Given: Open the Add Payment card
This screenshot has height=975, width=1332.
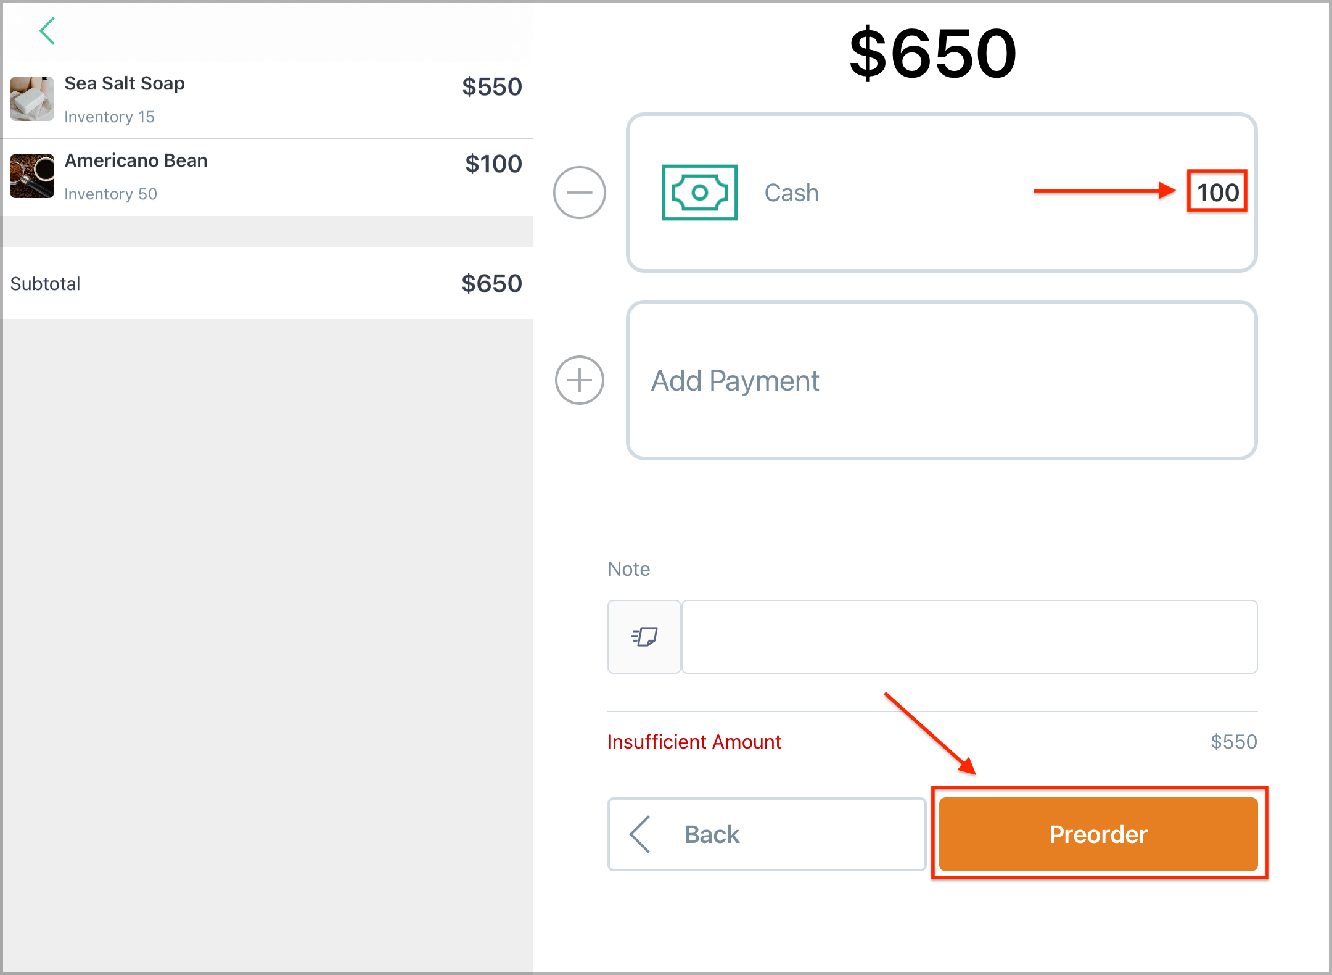Looking at the screenshot, I should pos(942,380).
